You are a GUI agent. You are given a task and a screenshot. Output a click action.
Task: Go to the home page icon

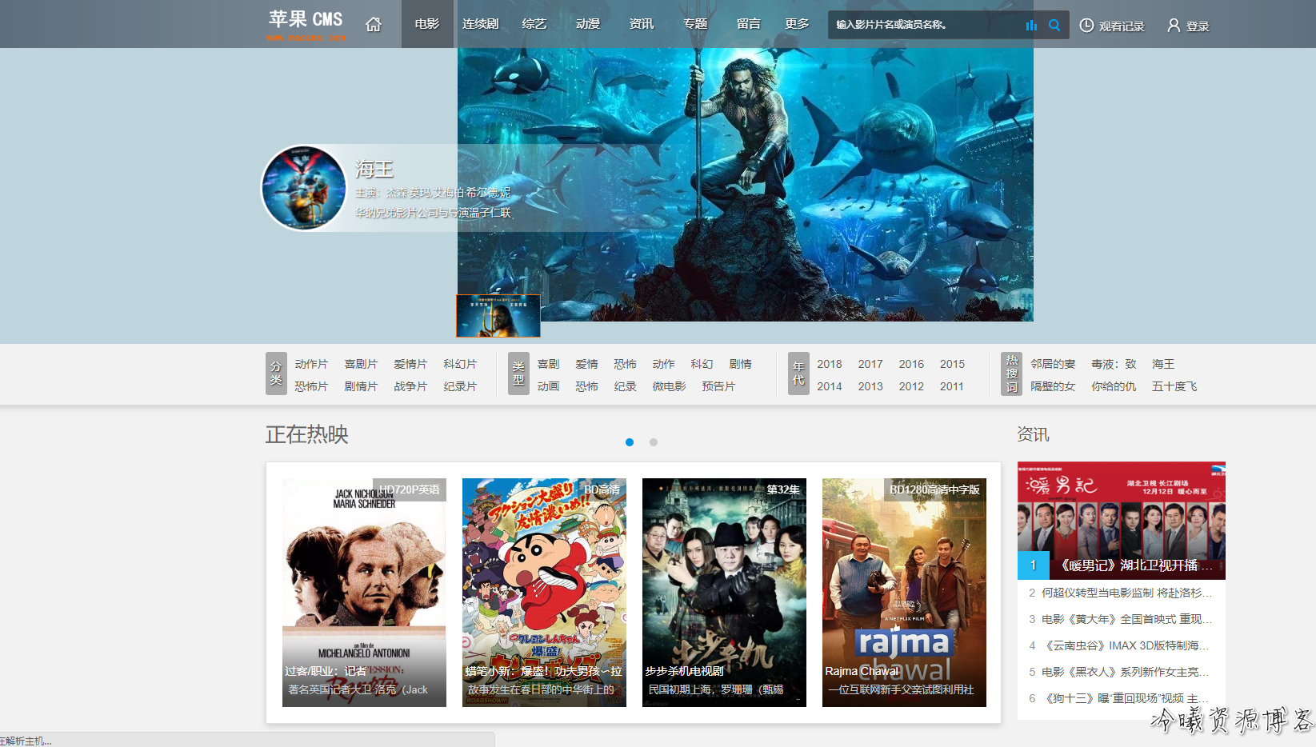373,24
